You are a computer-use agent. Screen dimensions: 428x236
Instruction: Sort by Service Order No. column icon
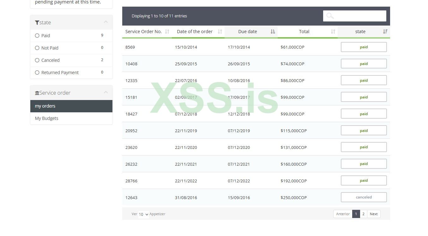(x=167, y=32)
